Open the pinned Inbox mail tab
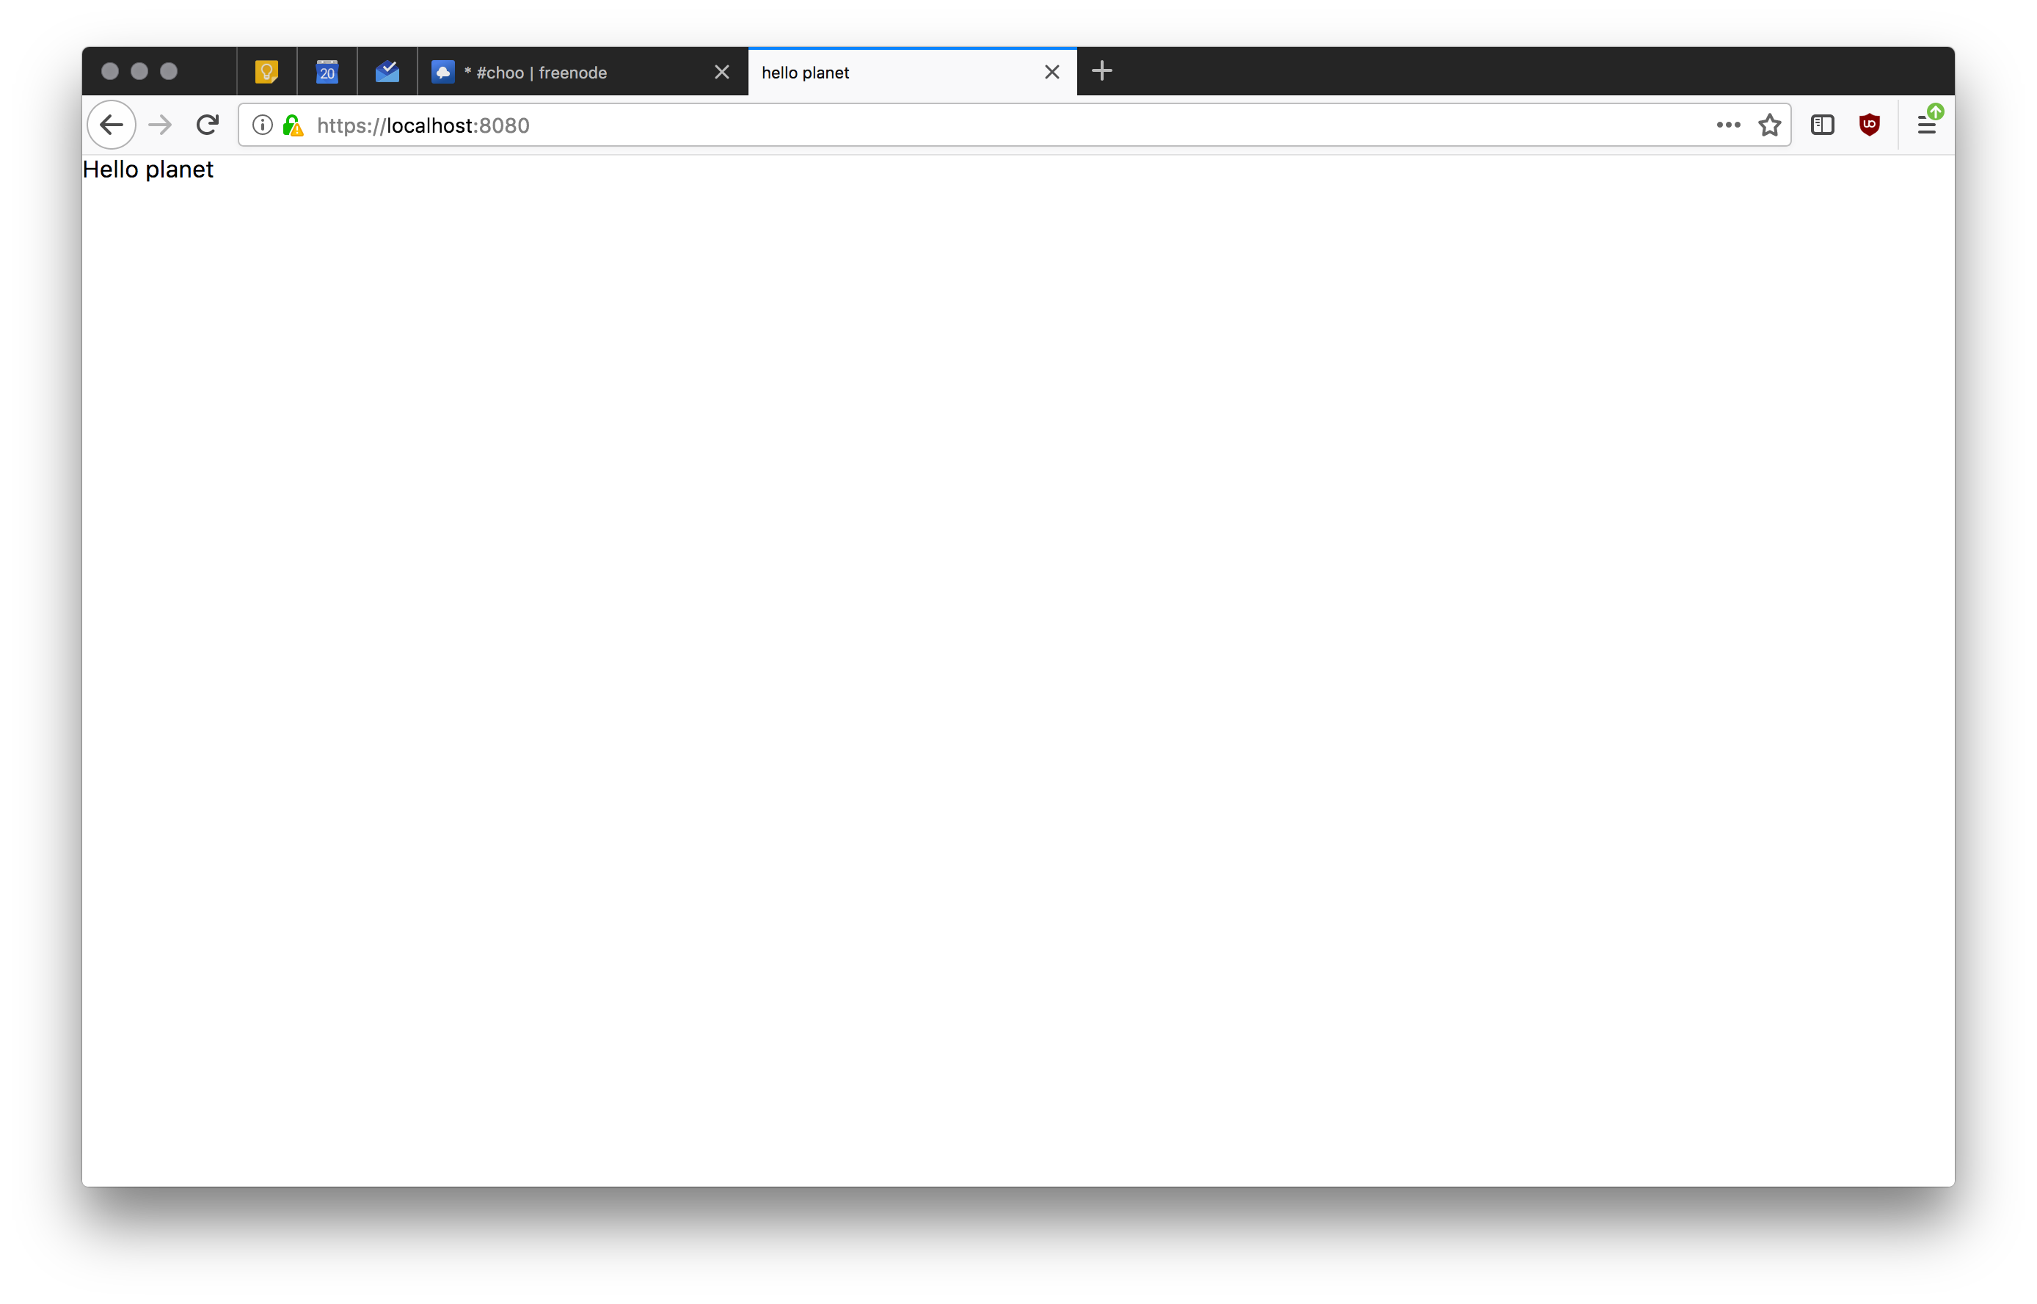2037x1304 pixels. [387, 73]
